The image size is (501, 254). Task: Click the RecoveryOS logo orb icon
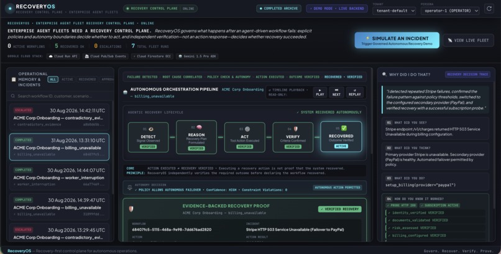(x=10, y=9)
